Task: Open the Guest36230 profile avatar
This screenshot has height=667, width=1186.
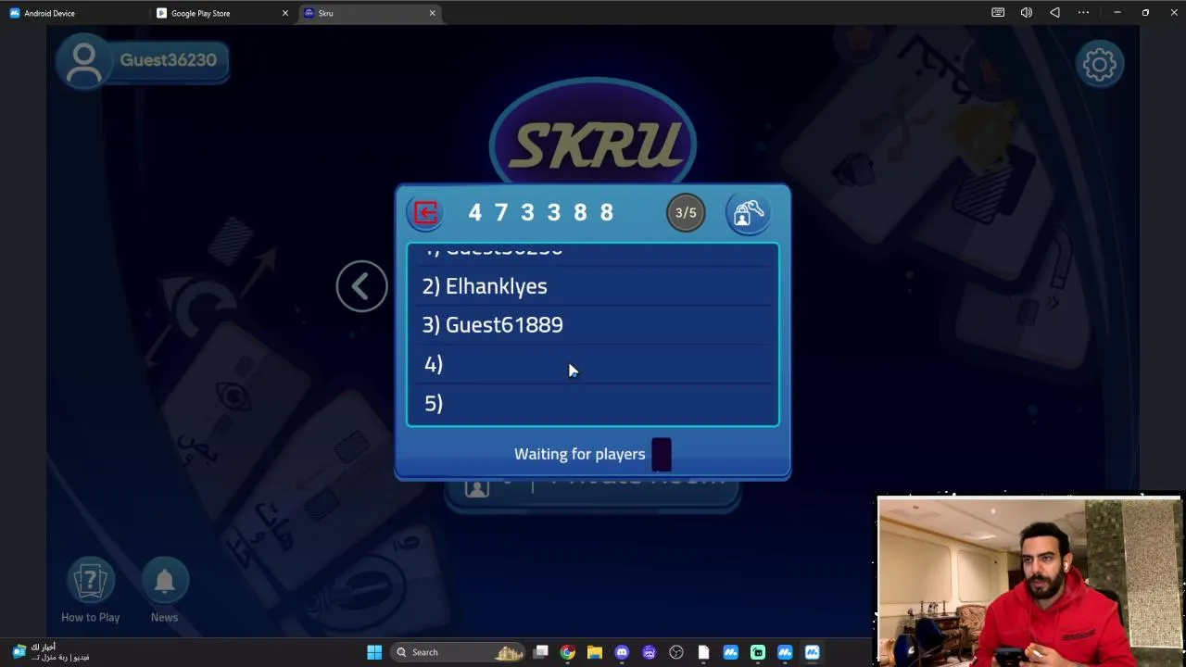Action: [83, 62]
